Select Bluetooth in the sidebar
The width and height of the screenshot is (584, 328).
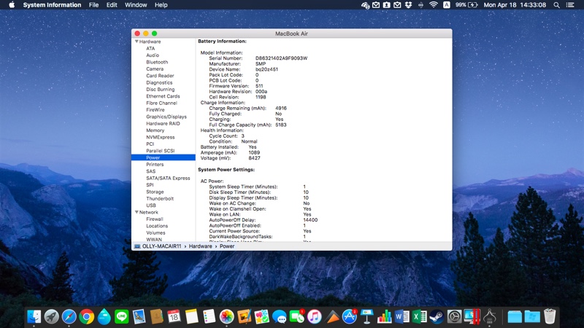click(157, 62)
